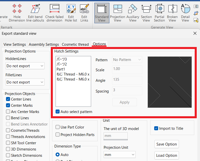This screenshot has height=161, width=200.
Task: Enable Arc Center Marks
Action: (8, 111)
